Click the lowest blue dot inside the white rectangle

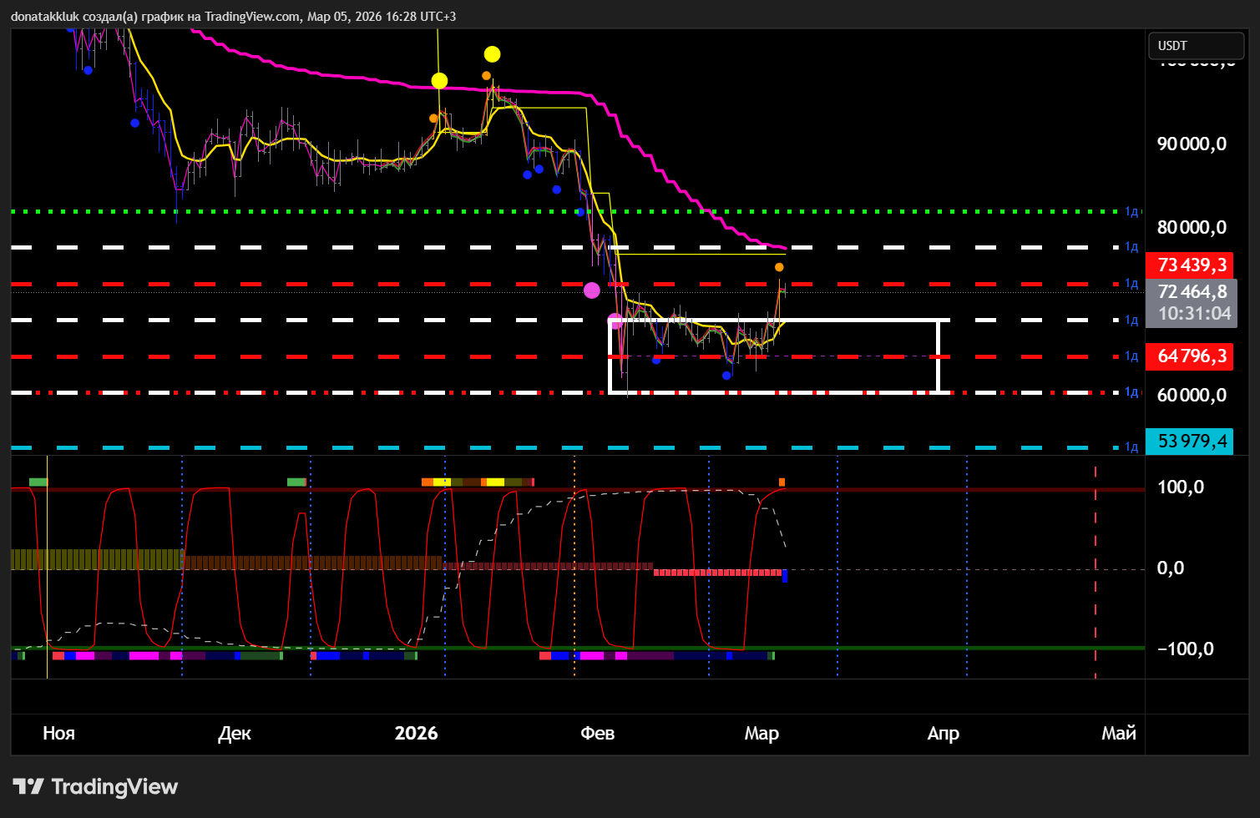(x=726, y=376)
